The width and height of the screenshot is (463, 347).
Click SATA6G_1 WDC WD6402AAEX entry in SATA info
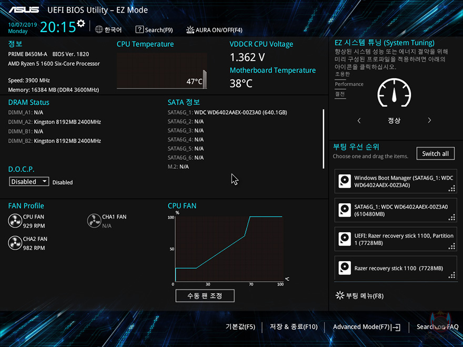(227, 113)
